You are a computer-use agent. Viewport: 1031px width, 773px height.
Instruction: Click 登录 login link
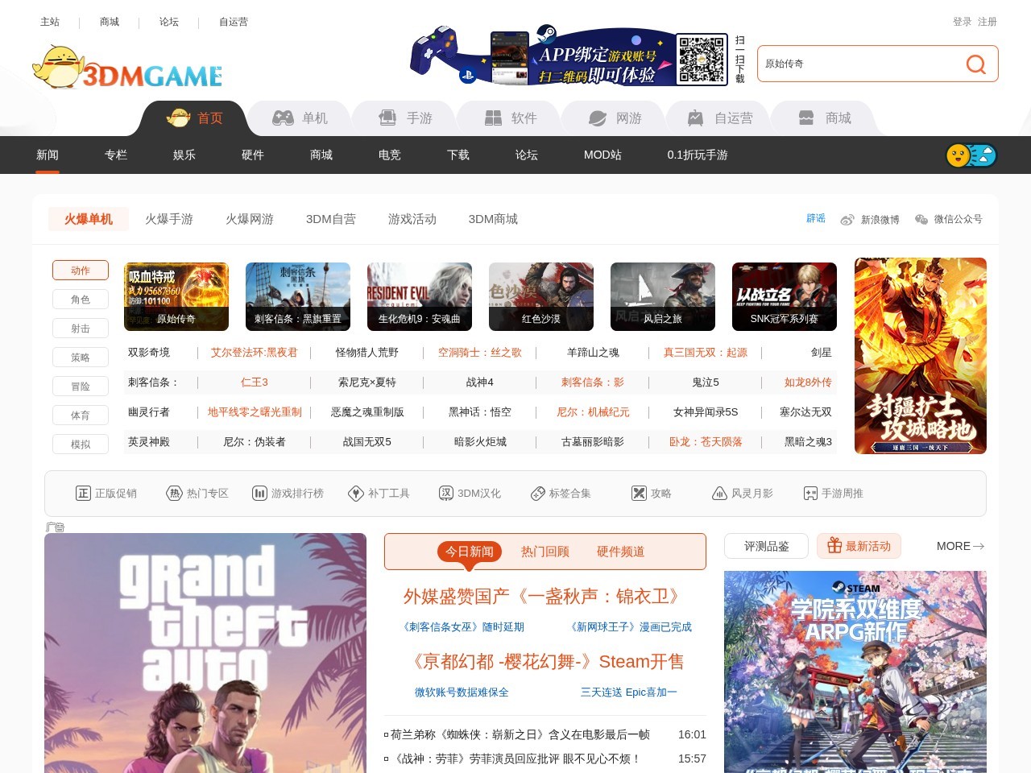[x=962, y=22]
